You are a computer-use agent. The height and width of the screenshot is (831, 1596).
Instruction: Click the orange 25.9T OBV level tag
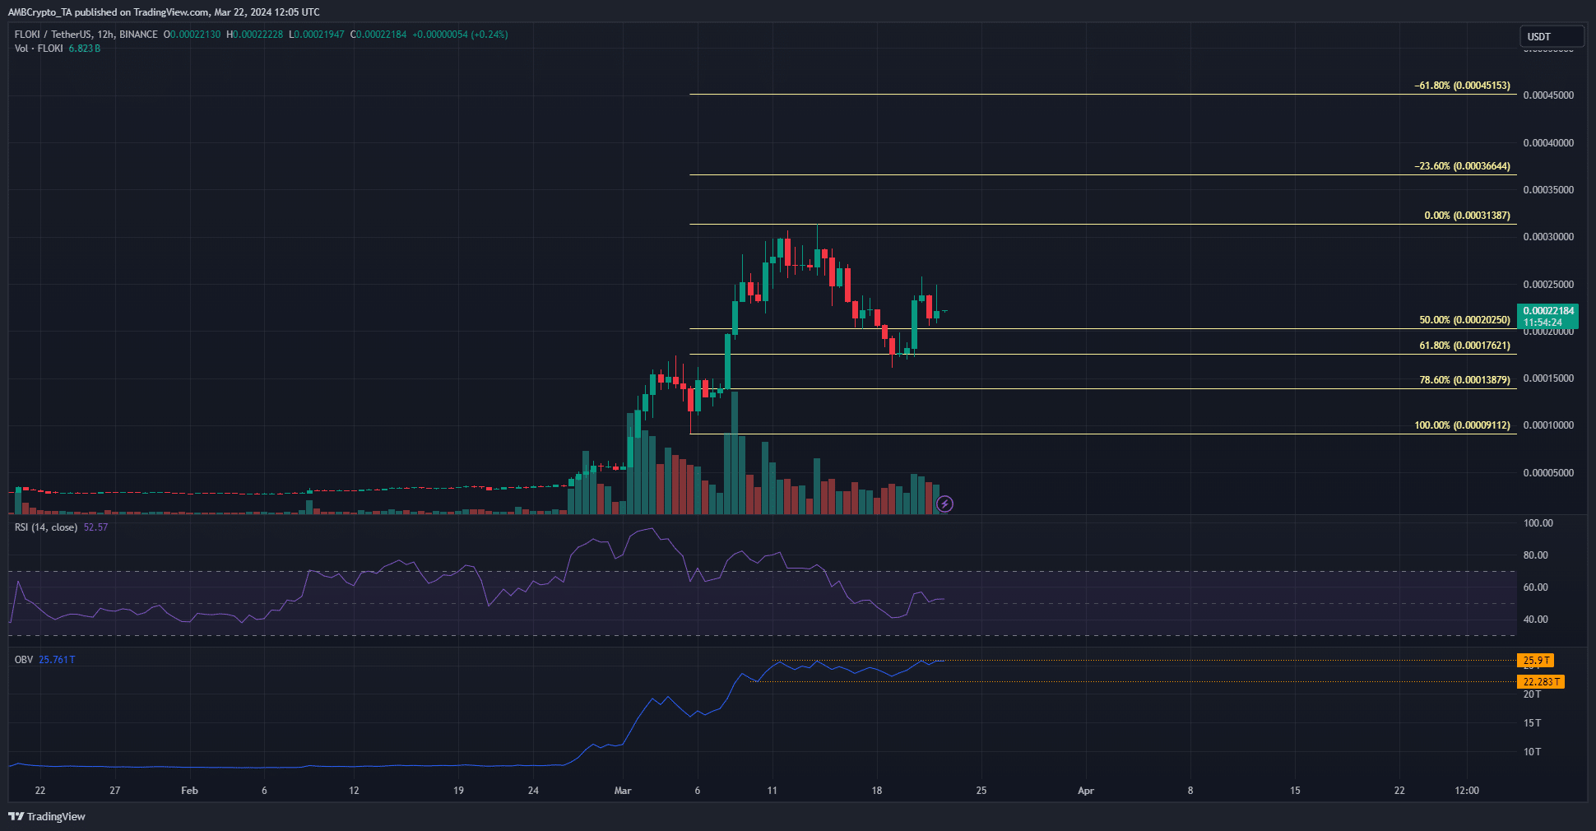(x=1535, y=660)
